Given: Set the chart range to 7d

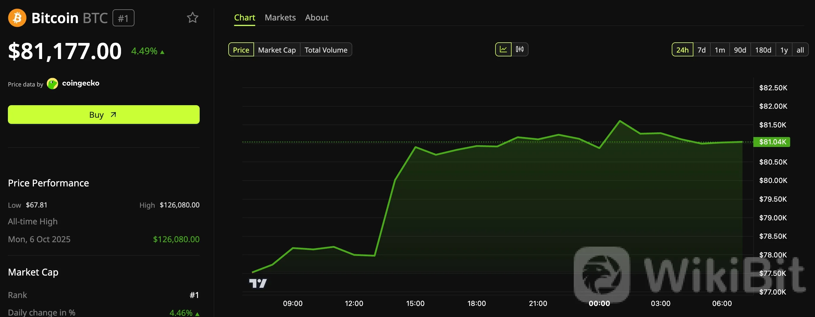Looking at the screenshot, I should [x=702, y=50].
